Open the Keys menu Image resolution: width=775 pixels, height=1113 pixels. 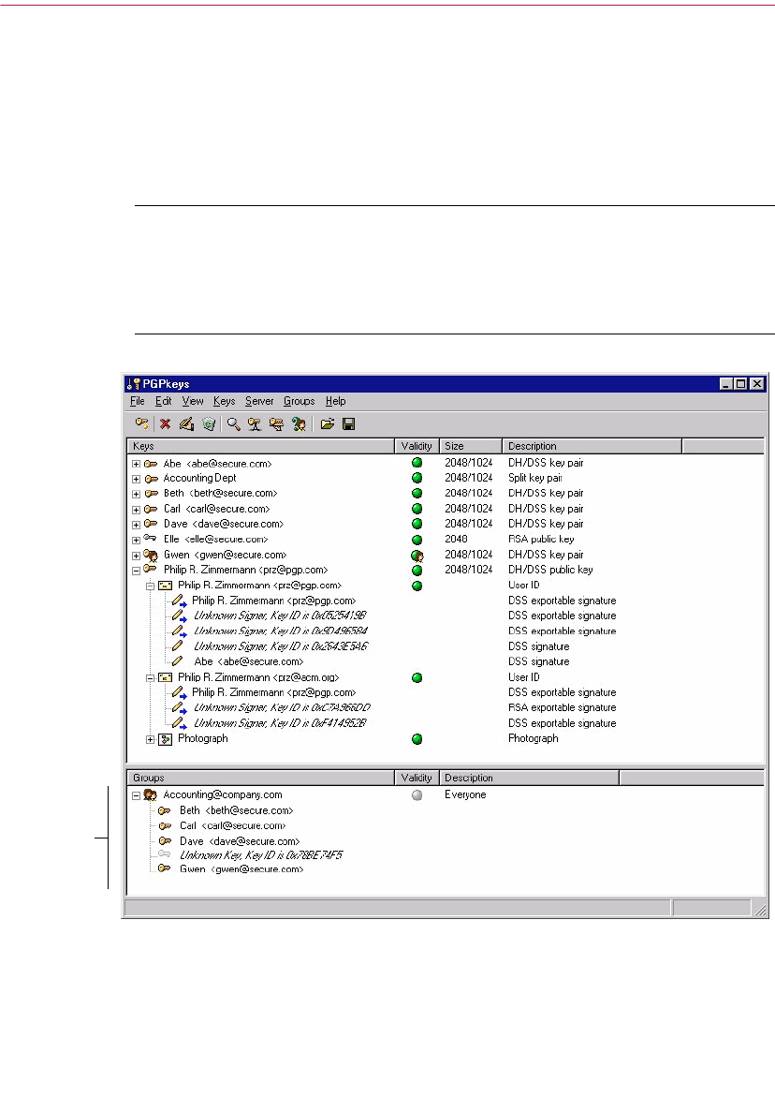point(224,401)
